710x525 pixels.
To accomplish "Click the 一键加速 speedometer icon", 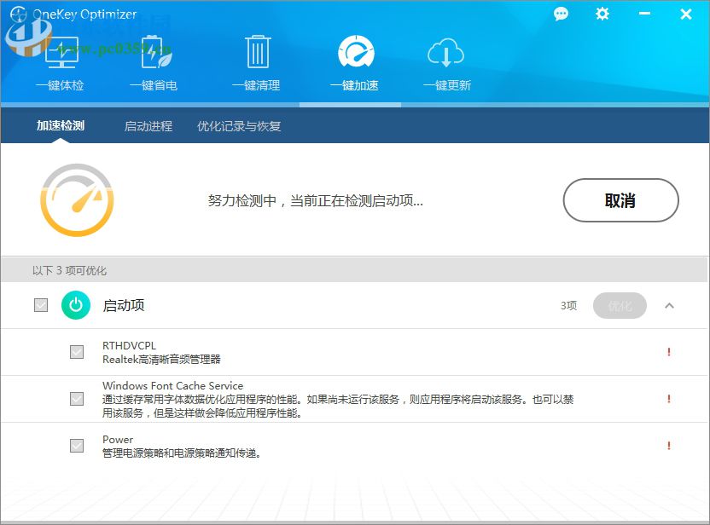I will [x=355, y=53].
